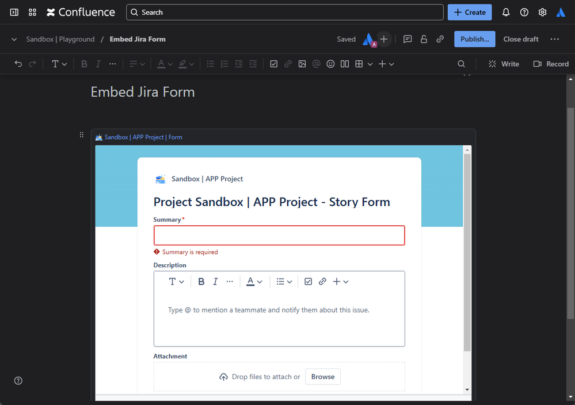Grab the embed block drag handle
The image size is (575, 405).
pos(81,135)
